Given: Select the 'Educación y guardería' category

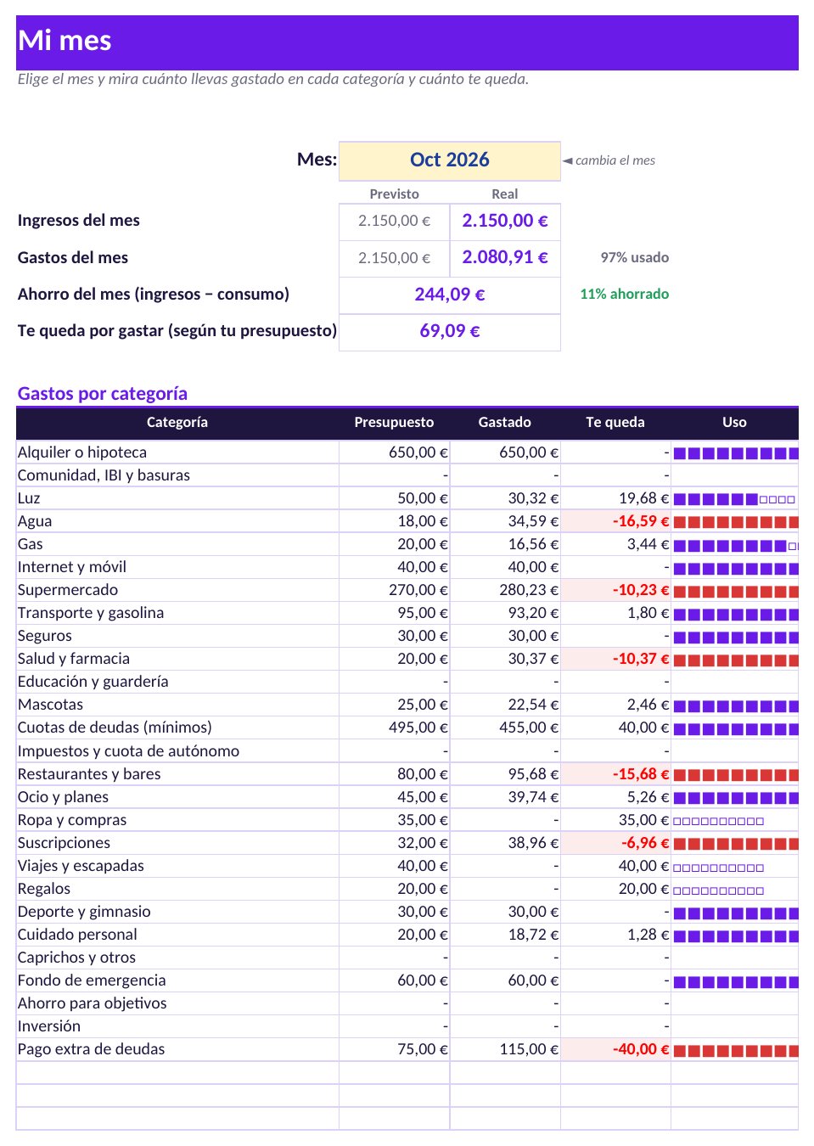Looking at the screenshot, I should (x=177, y=682).
